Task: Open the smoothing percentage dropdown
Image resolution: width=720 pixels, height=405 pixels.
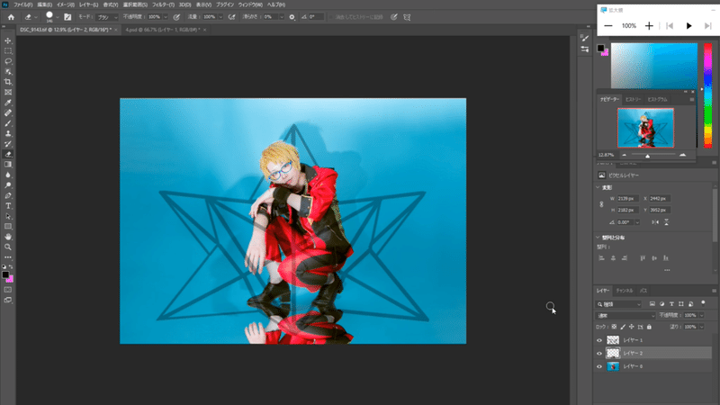Action: click(x=281, y=17)
